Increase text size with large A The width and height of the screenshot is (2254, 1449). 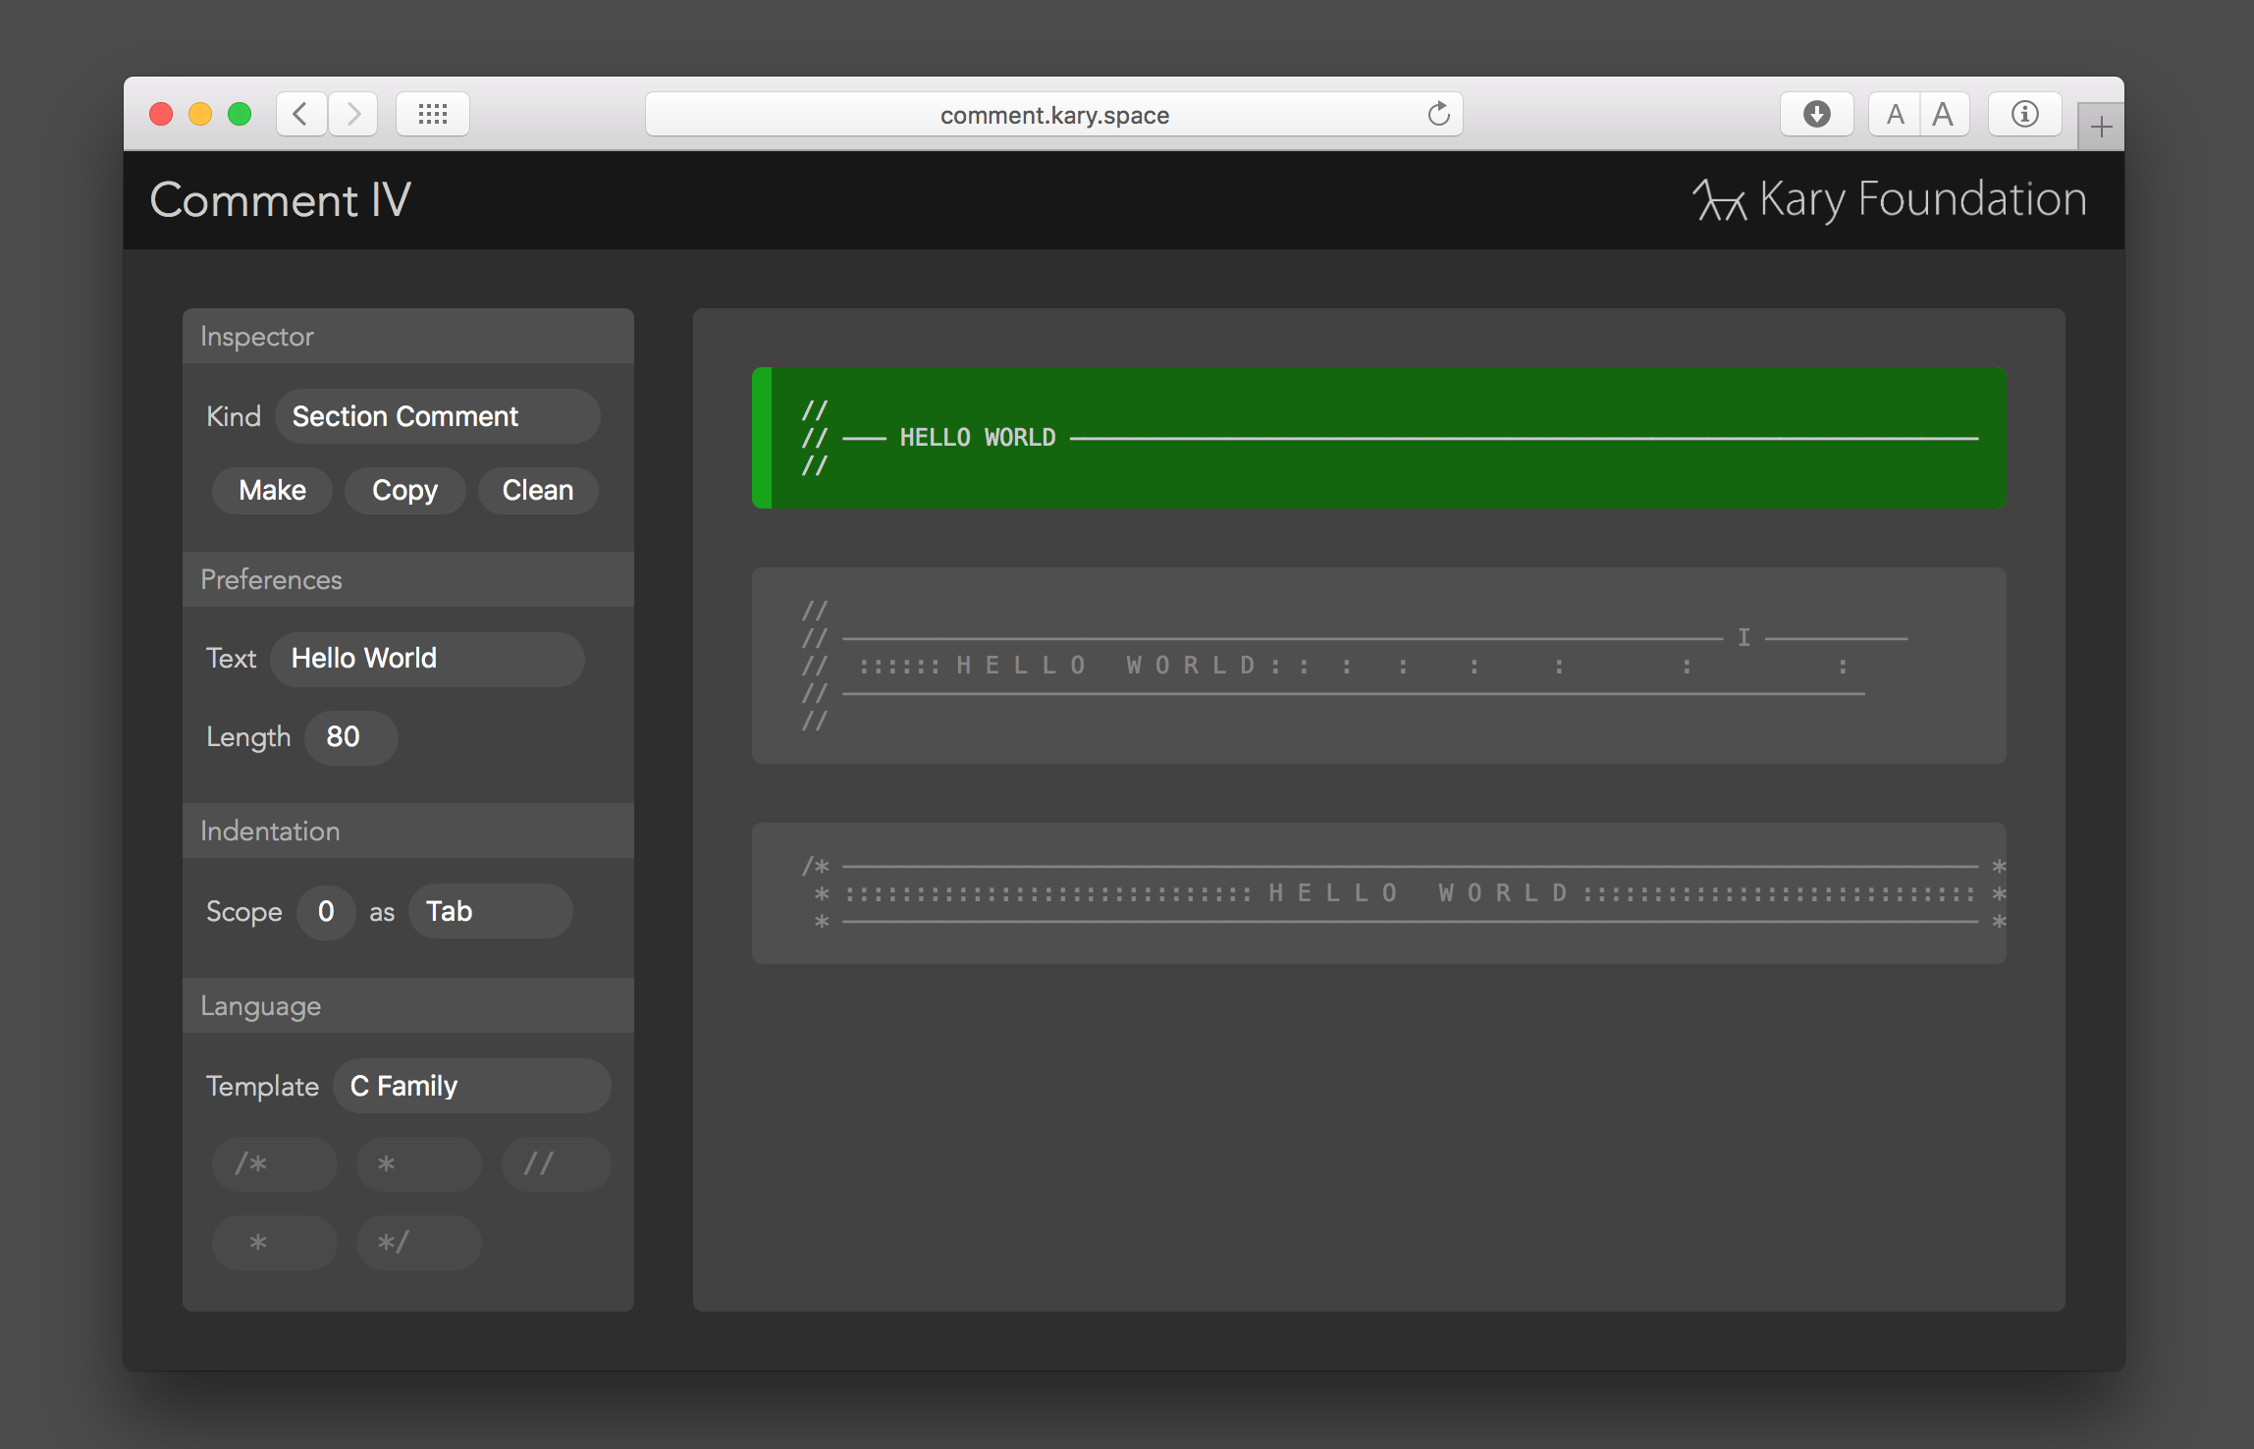tap(1944, 115)
